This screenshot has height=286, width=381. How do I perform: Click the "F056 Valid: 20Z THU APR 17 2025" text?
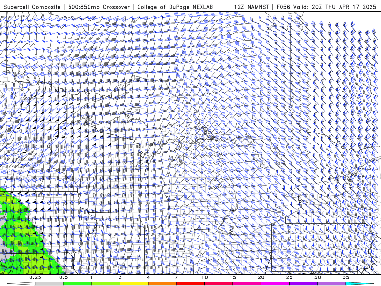(326, 7)
